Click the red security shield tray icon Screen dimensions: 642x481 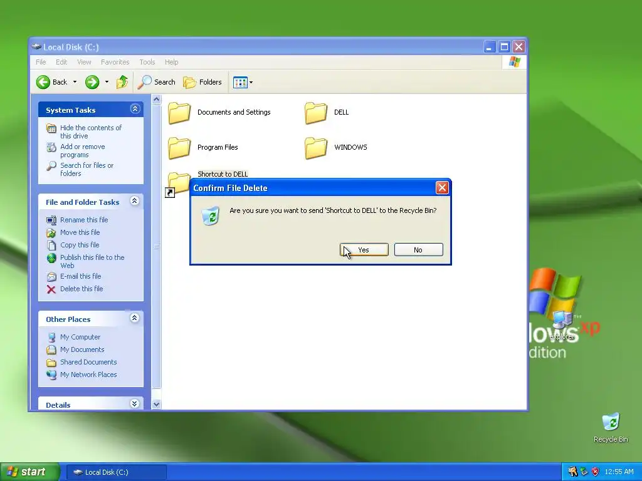(x=596, y=472)
